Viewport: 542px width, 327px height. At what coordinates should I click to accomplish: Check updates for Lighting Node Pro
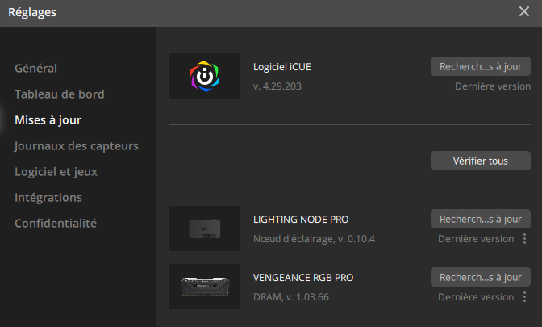pyautogui.click(x=481, y=219)
